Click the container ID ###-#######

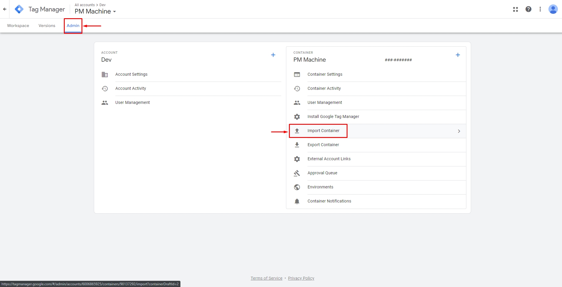click(x=398, y=60)
